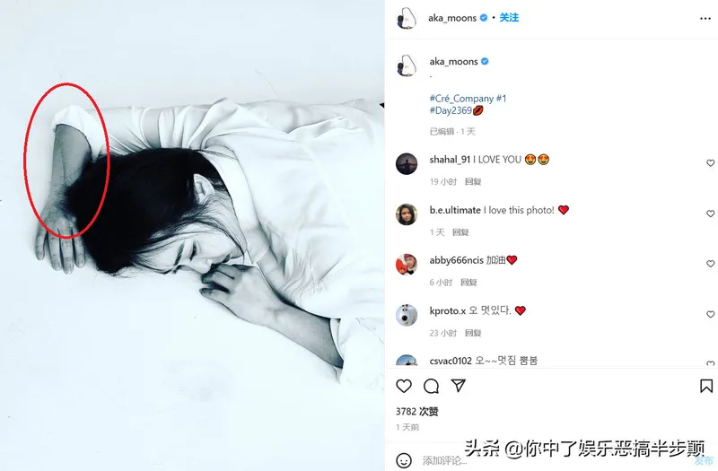Follow aka_moons with 关注 button
This screenshot has height=471, width=718.
509,17
